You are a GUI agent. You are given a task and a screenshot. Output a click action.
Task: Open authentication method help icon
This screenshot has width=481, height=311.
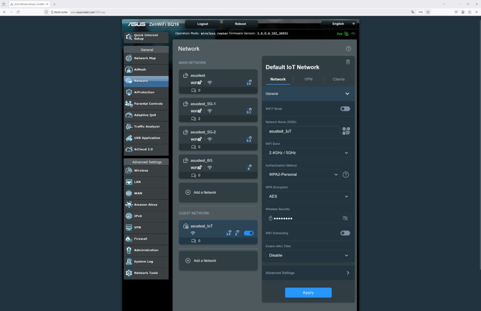346,174
